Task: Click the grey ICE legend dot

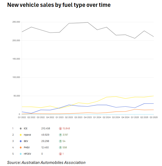Action: (21, 128)
